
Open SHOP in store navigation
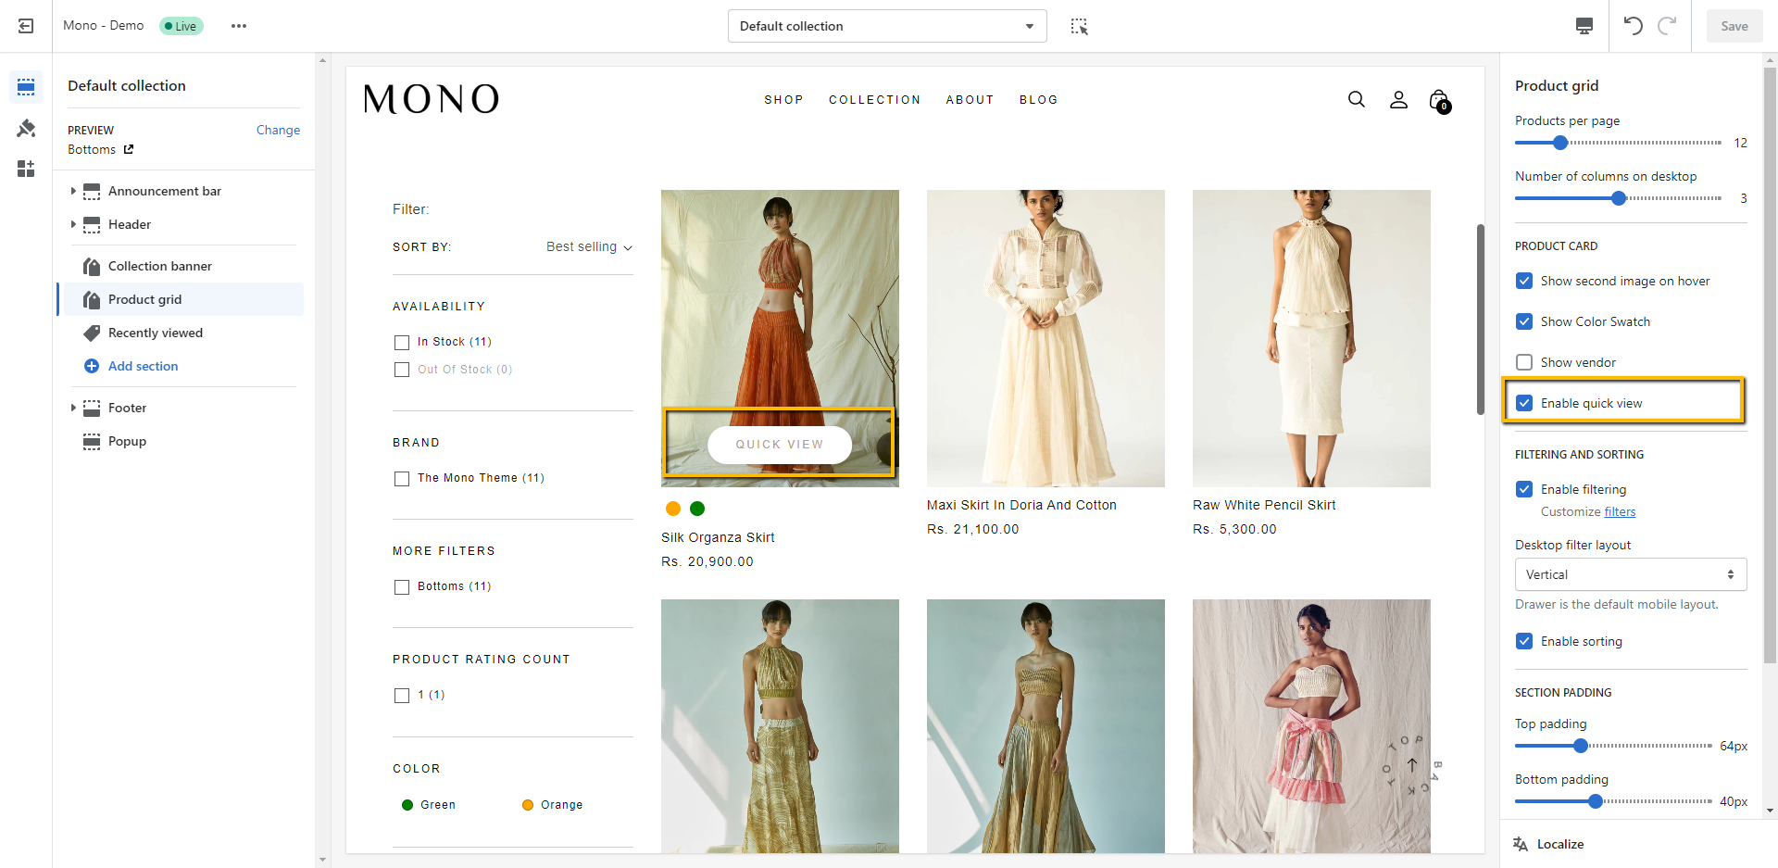(x=783, y=100)
